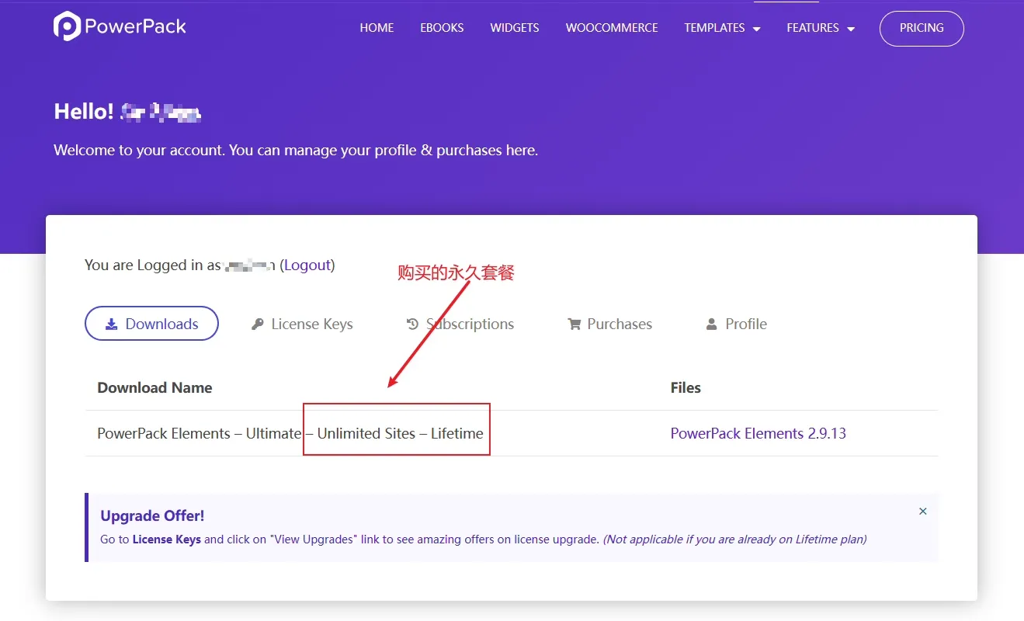Click the Files column header

[686, 387]
